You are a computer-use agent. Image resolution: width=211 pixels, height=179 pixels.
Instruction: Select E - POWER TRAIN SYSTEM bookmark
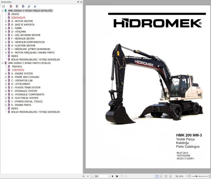(26, 88)
